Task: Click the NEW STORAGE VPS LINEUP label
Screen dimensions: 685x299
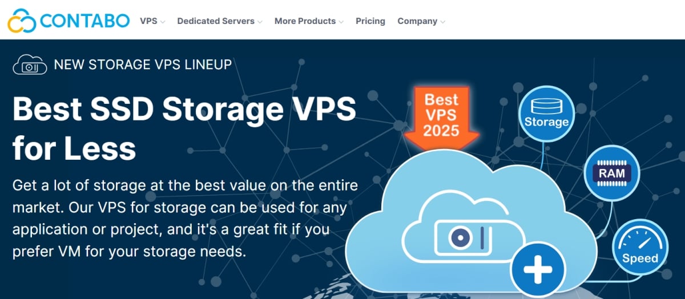Action: [x=143, y=64]
